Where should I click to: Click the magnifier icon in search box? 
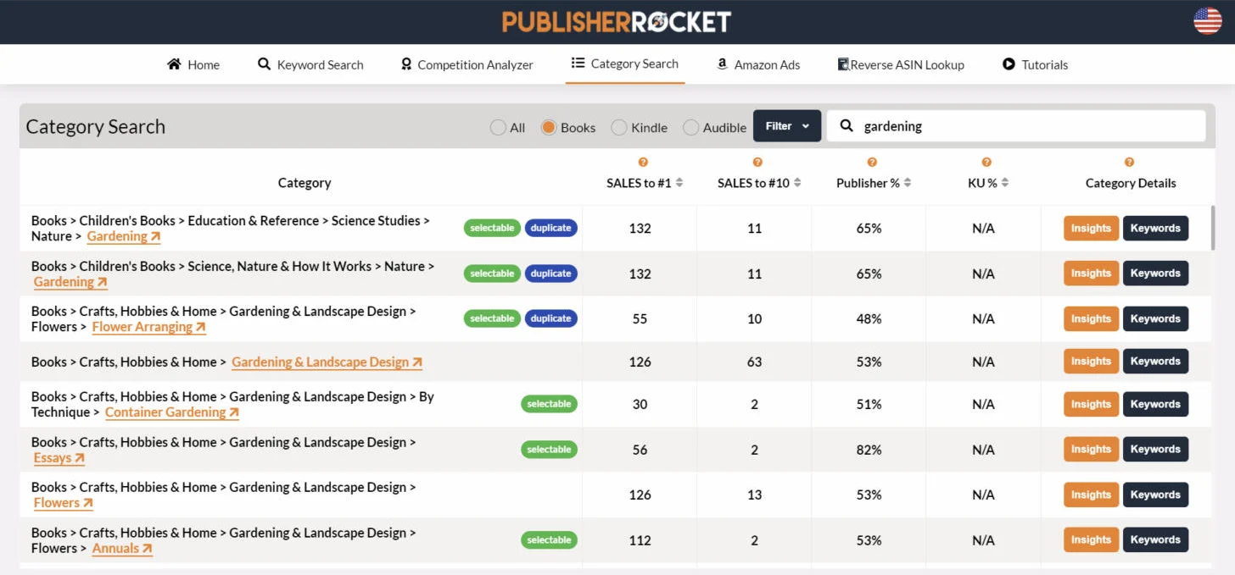pos(847,126)
